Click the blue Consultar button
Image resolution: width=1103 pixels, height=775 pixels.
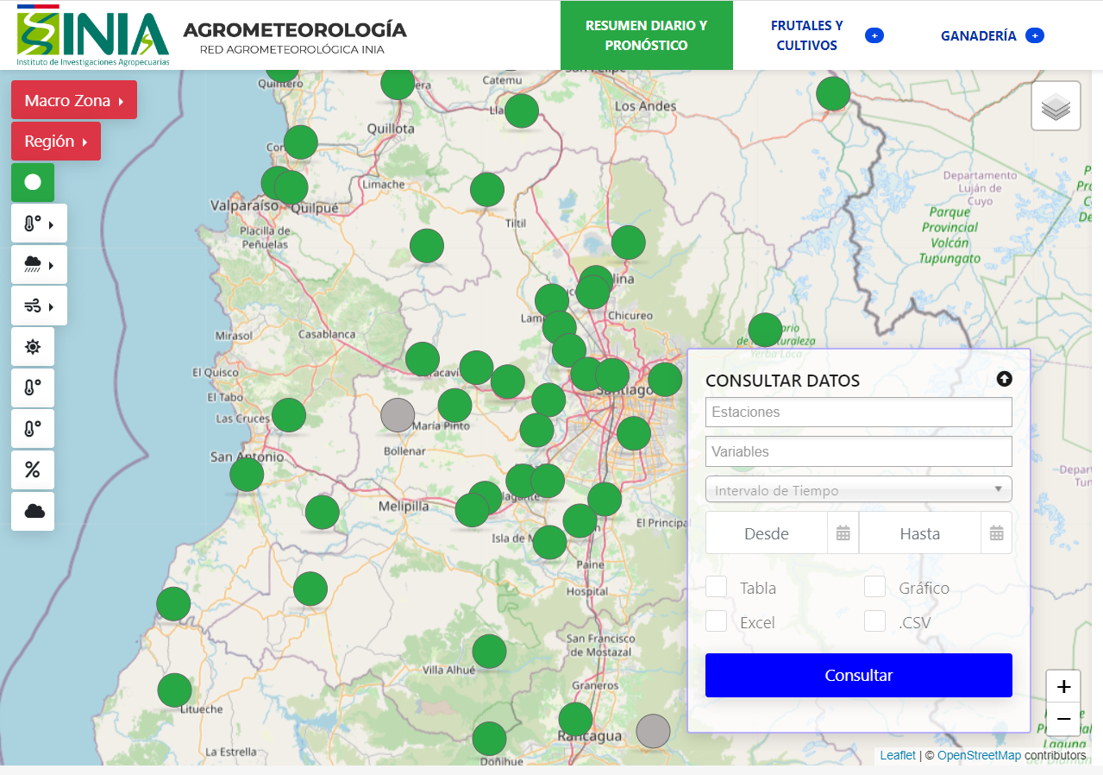click(x=859, y=675)
